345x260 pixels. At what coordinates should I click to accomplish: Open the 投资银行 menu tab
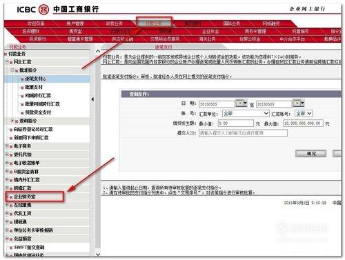(37, 39)
